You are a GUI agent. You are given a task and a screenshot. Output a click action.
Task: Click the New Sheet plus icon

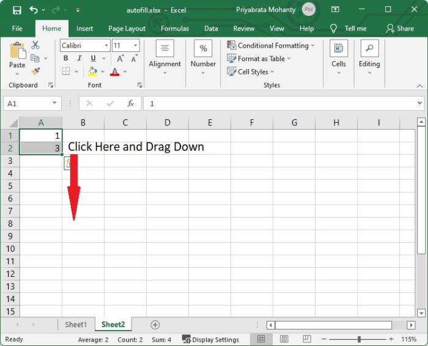[x=155, y=325]
